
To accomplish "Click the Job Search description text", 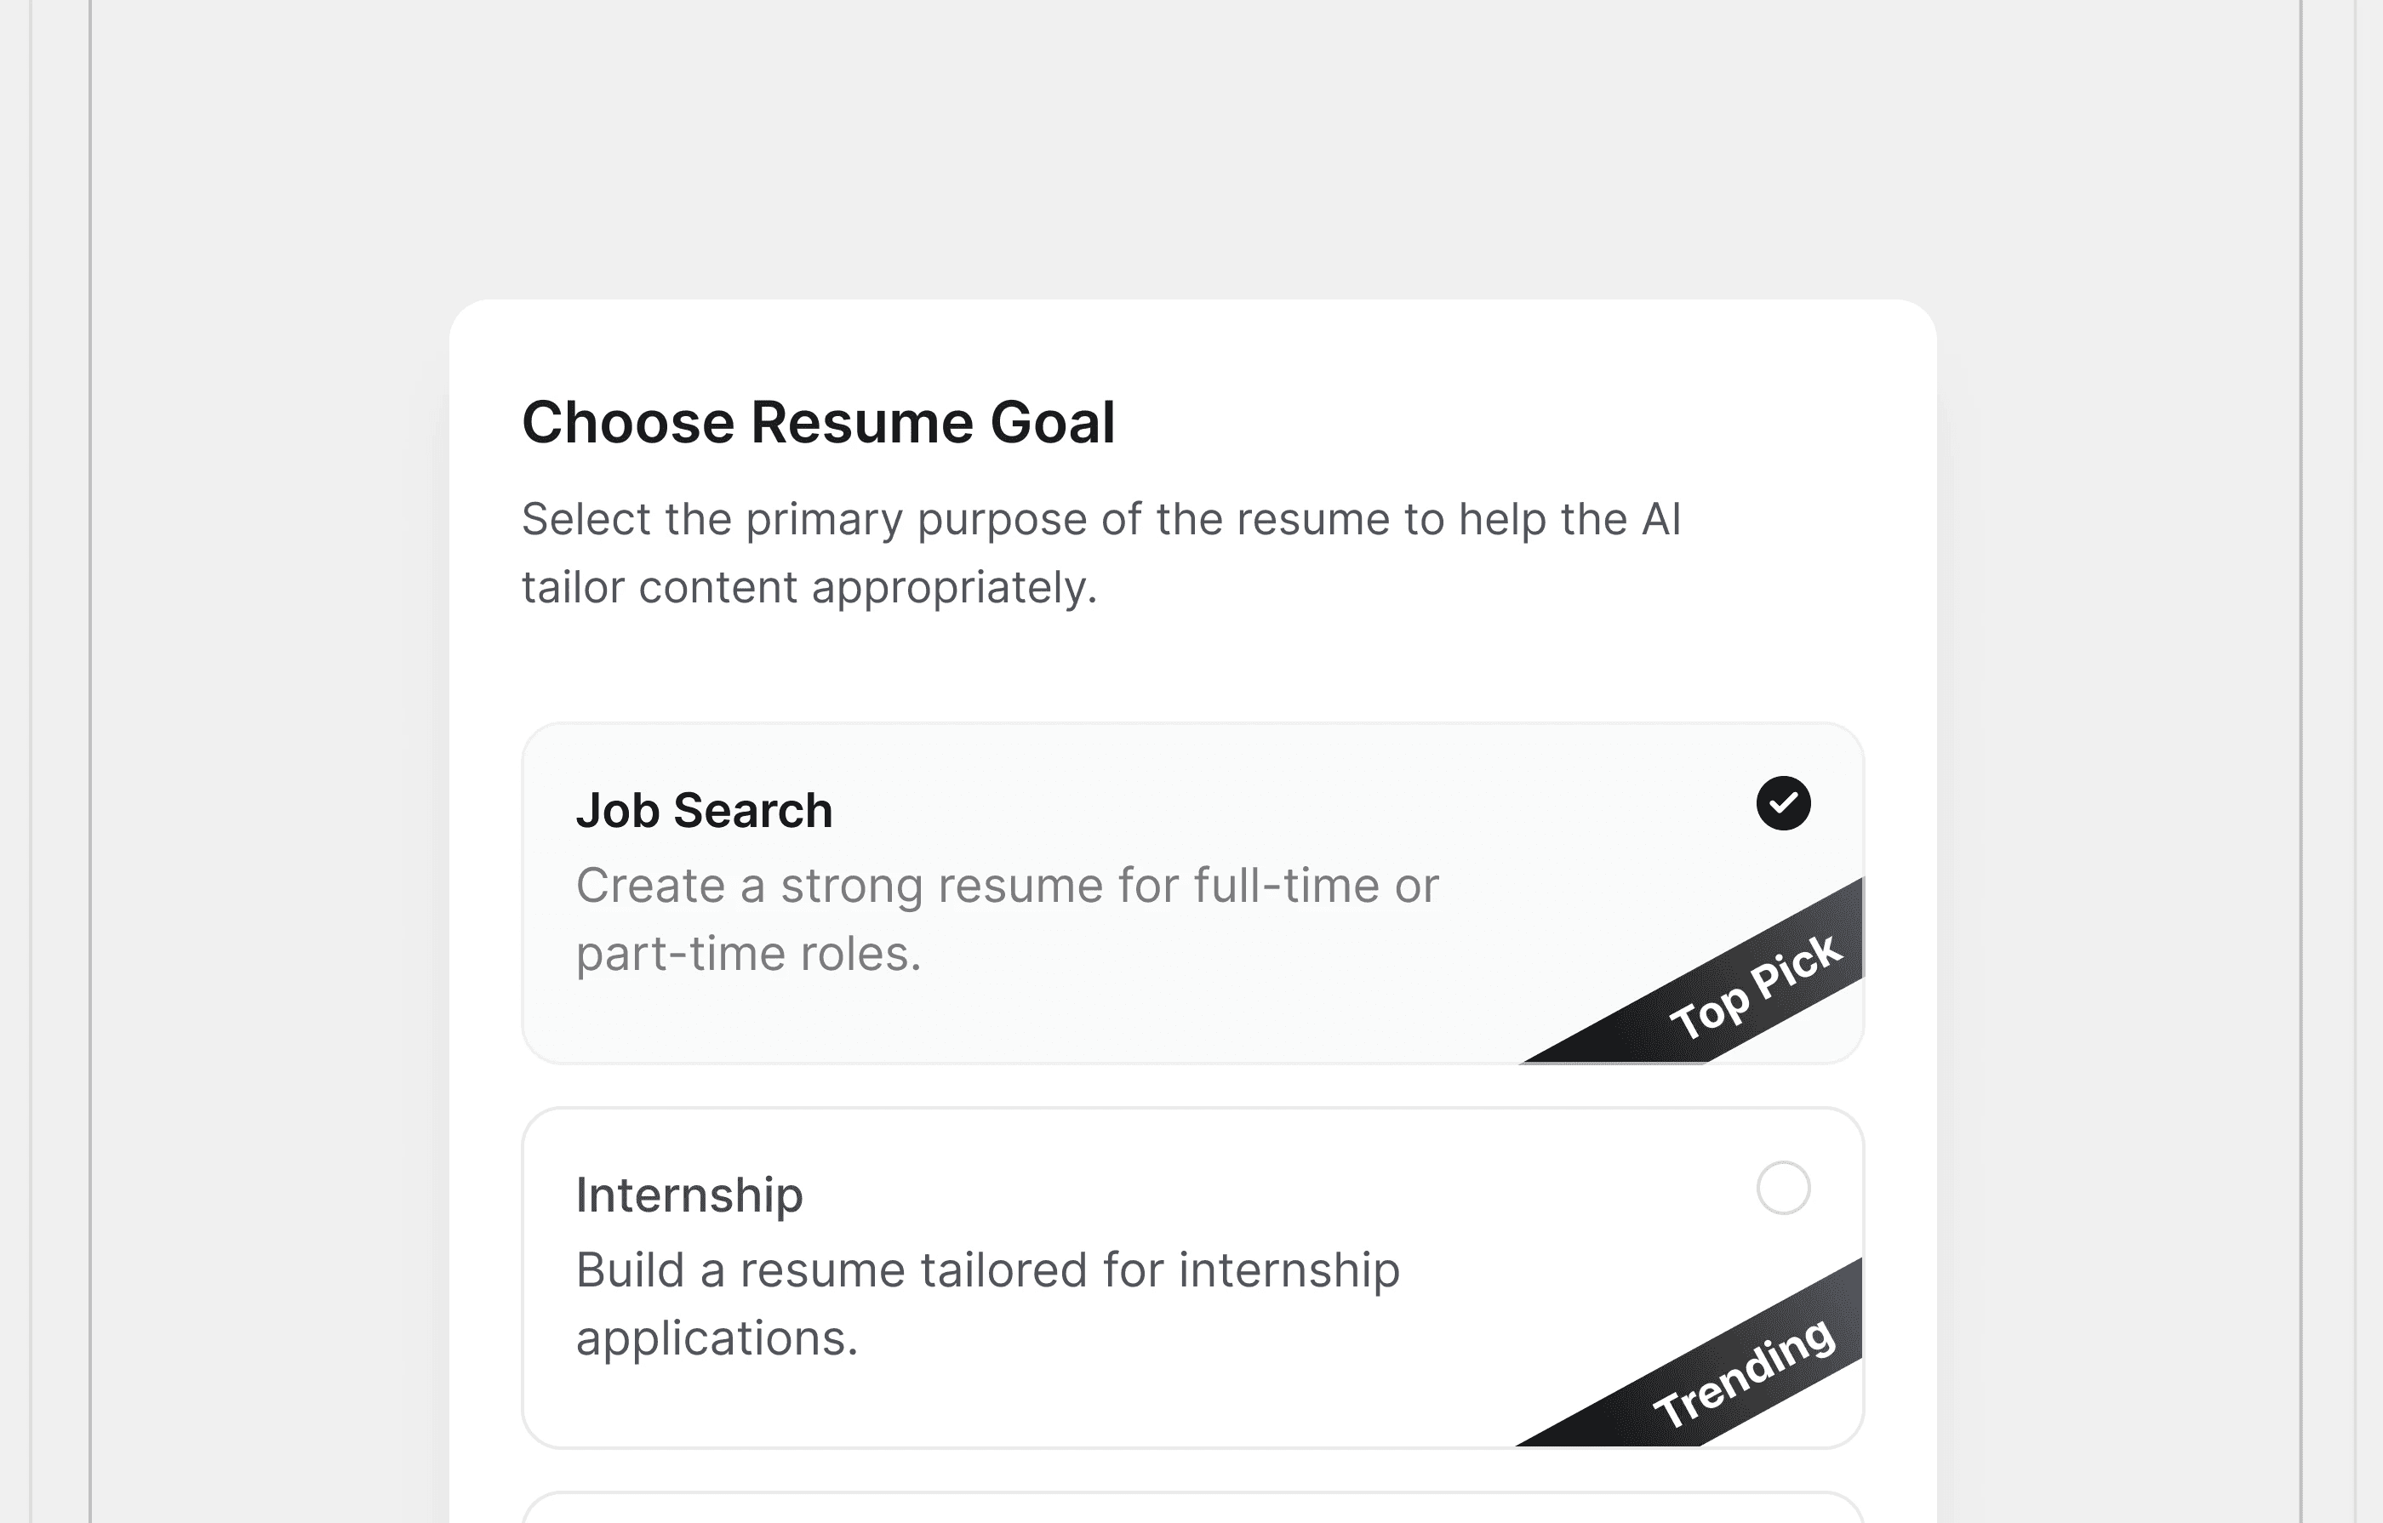I will coord(1007,886).
